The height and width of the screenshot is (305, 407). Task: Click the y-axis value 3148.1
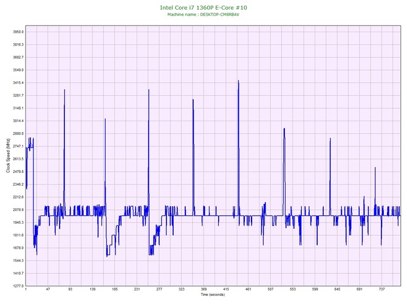point(18,108)
